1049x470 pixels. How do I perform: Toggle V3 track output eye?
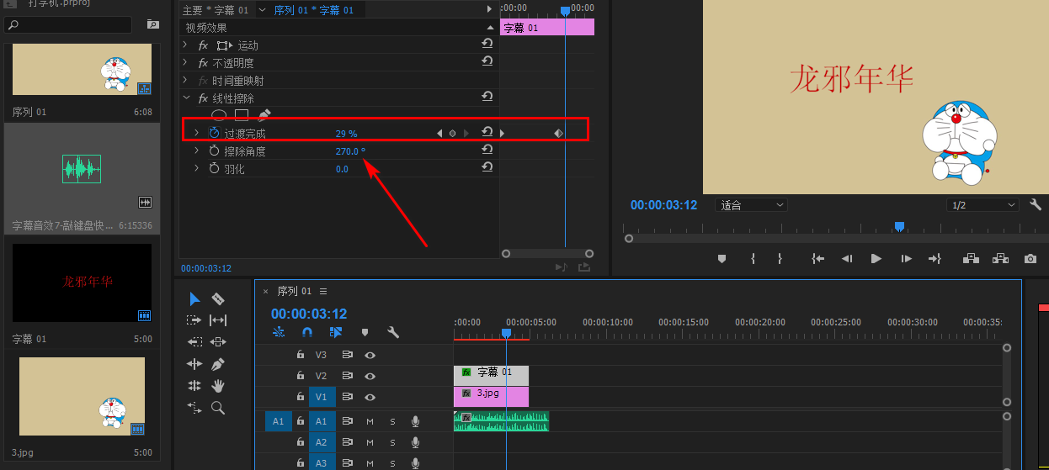click(370, 355)
